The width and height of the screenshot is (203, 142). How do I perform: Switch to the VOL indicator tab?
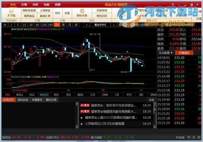point(32,95)
